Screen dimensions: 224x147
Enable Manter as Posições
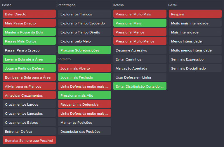pos(85,122)
